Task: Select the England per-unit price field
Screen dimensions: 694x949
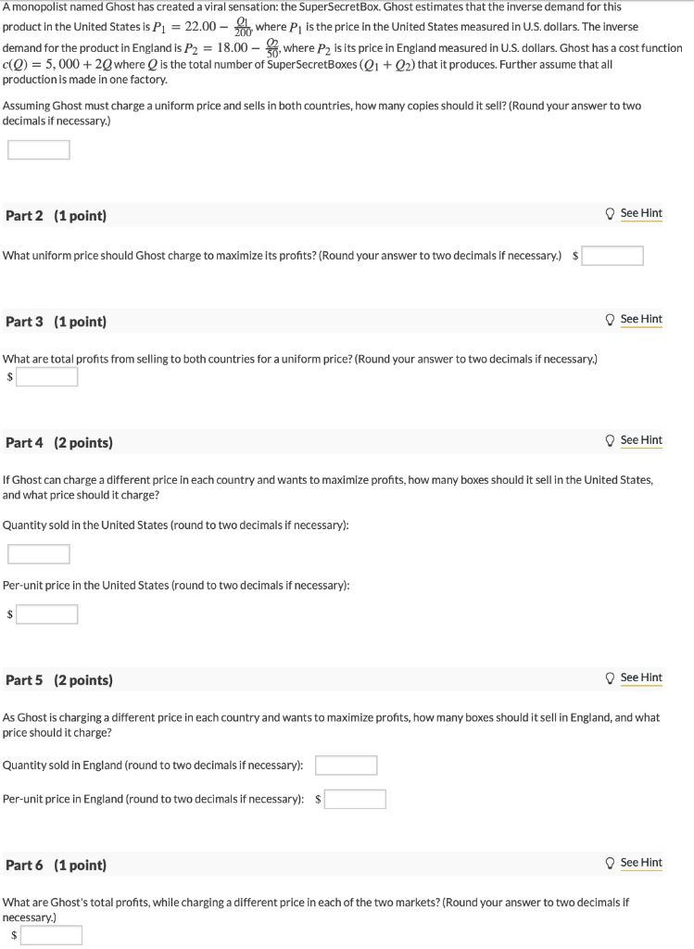Action: (355, 800)
